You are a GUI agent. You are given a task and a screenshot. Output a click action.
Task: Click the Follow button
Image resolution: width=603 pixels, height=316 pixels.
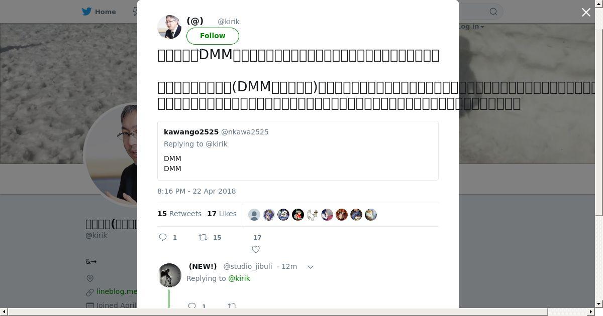(213, 36)
